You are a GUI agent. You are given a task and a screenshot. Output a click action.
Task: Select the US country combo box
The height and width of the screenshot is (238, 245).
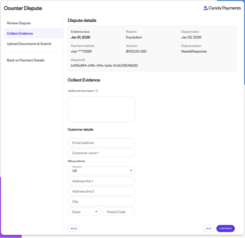101,170
